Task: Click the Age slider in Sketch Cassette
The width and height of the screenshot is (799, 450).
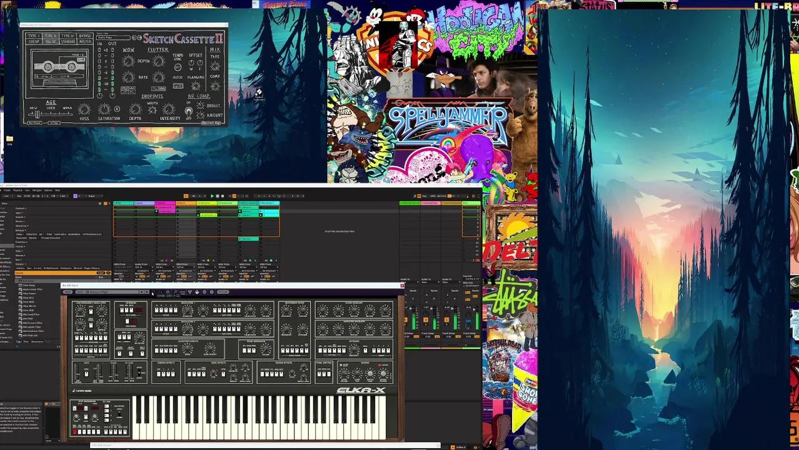Action: pos(50,114)
